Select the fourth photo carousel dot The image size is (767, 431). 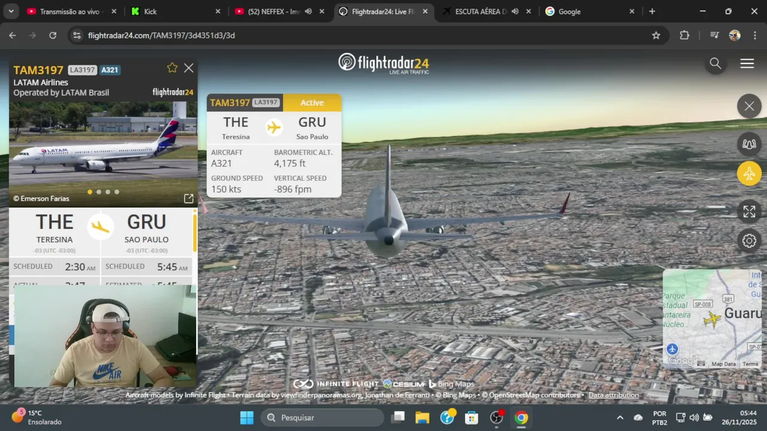(x=117, y=192)
